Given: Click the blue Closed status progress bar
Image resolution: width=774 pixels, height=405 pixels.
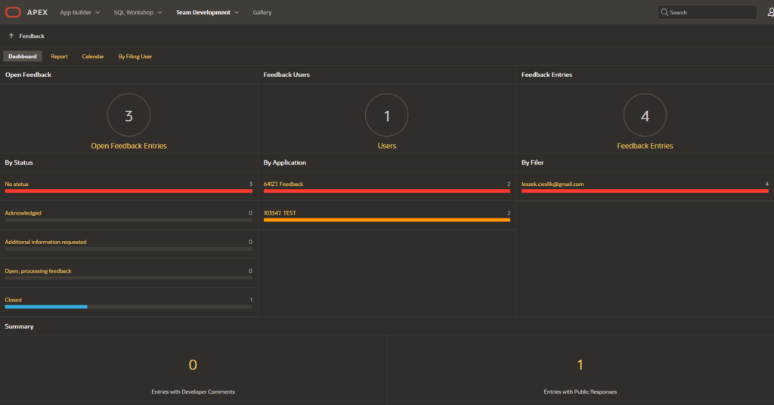Looking at the screenshot, I should click(x=46, y=307).
